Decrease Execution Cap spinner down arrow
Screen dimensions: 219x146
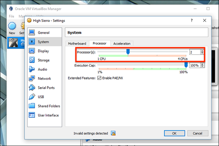click(202, 66)
